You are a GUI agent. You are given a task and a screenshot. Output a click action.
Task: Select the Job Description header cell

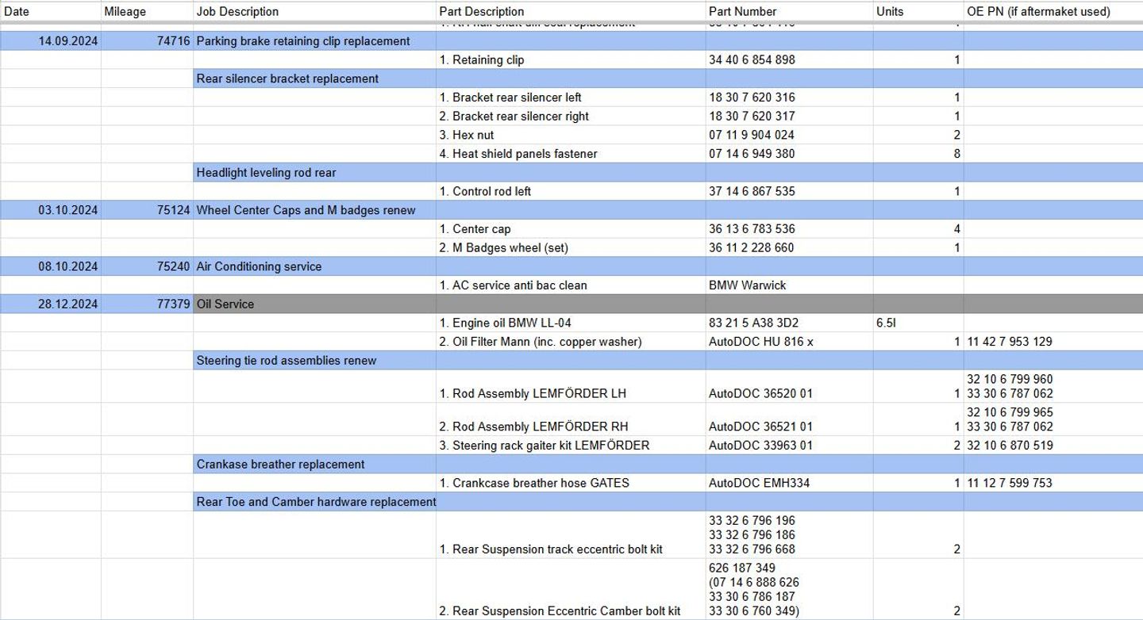click(x=237, y=11)
